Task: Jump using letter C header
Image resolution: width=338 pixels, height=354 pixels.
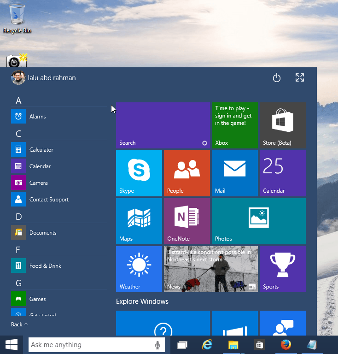Action: click(x=18, y=134)
